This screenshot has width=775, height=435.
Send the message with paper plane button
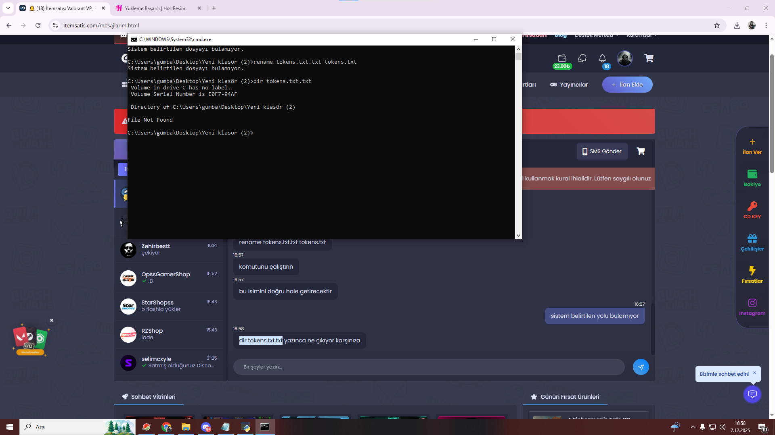641,367
